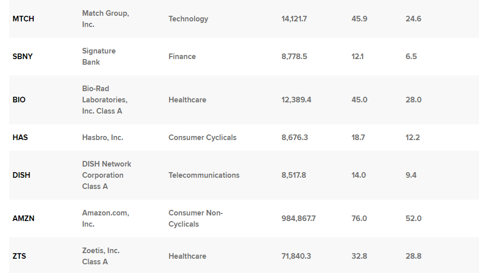Click the Zoetis, Inc. Class A name
Screen dimensions: 479x273
101,256
